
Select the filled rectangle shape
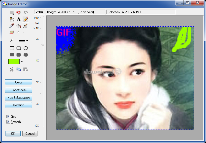point(12,55)
